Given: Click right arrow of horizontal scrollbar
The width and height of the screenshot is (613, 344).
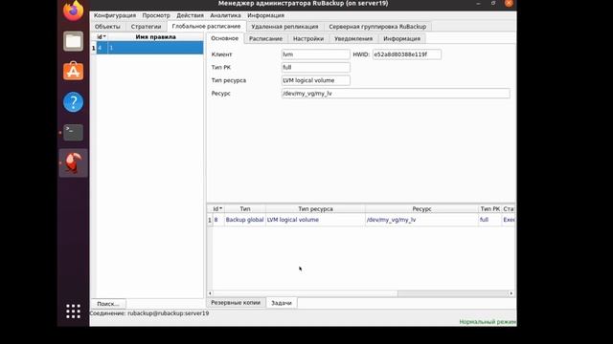Looking at the screenshot, I should (511, 293).
